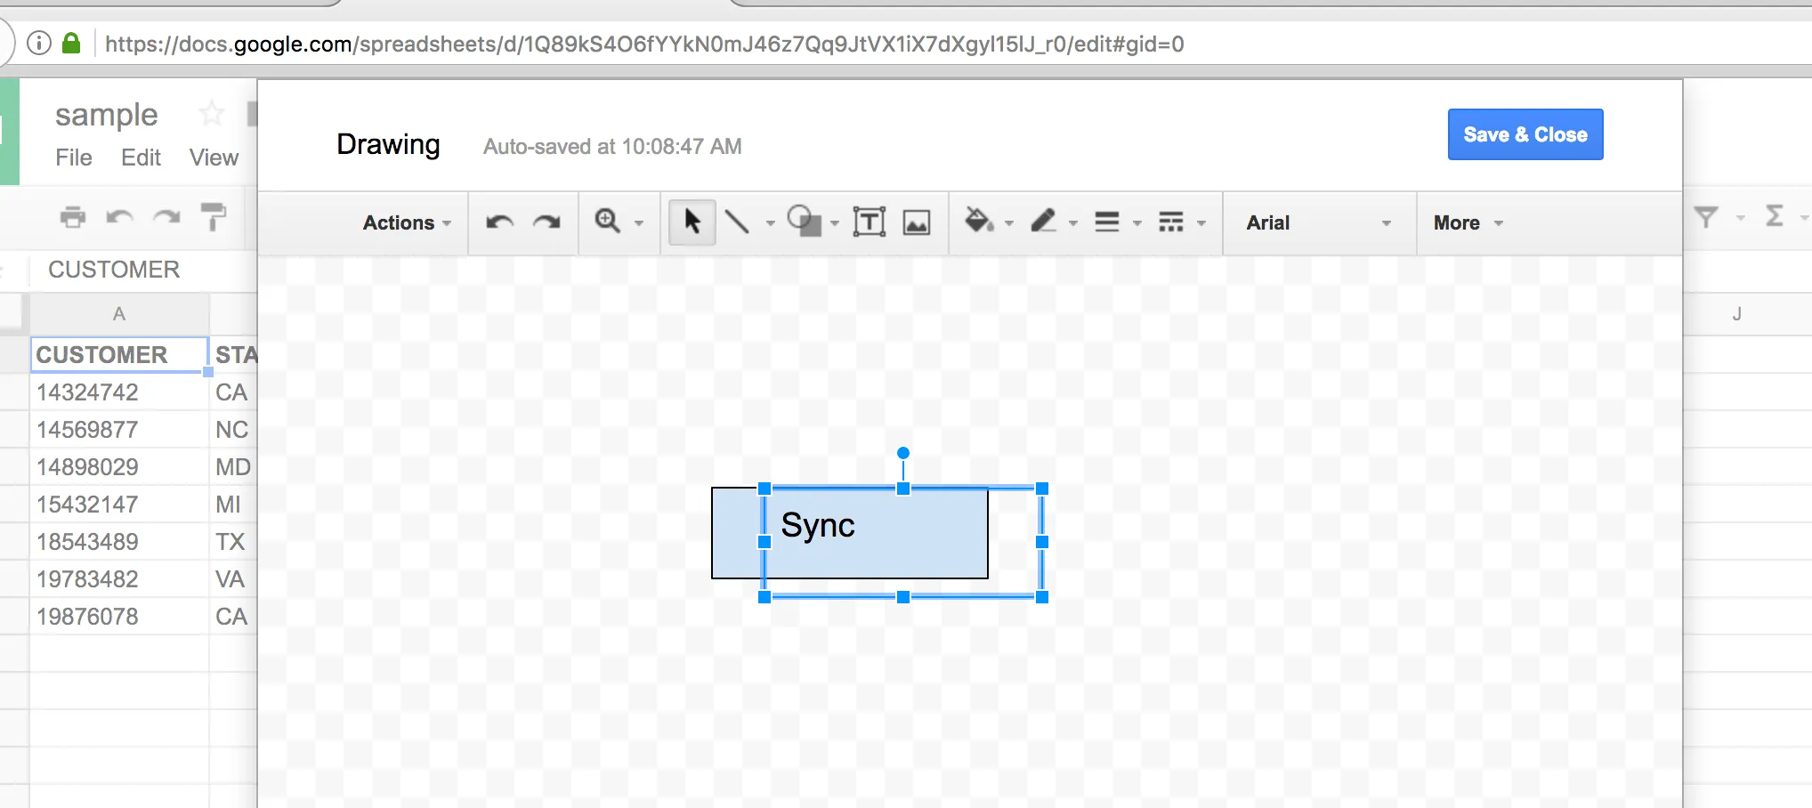1812x808 pixels.
Task: Select the line weight icon
Action: tap(1109, 222)
